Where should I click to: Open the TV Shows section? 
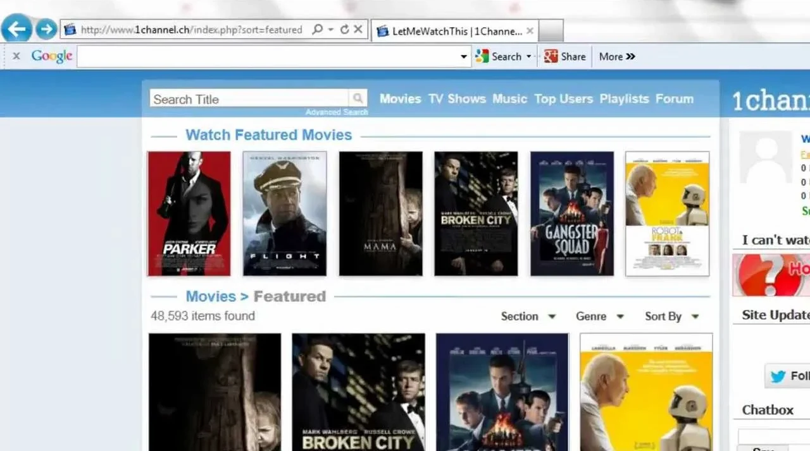pos(457,99)
